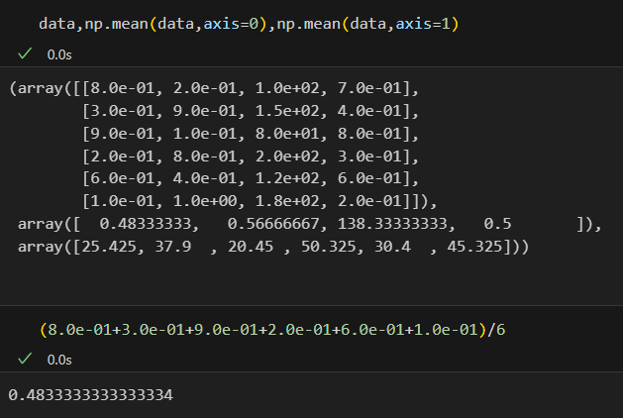The image size is (623, 418).
Task: Click the array row starting with 2.0e-01
Action: (x=251, y=156)
